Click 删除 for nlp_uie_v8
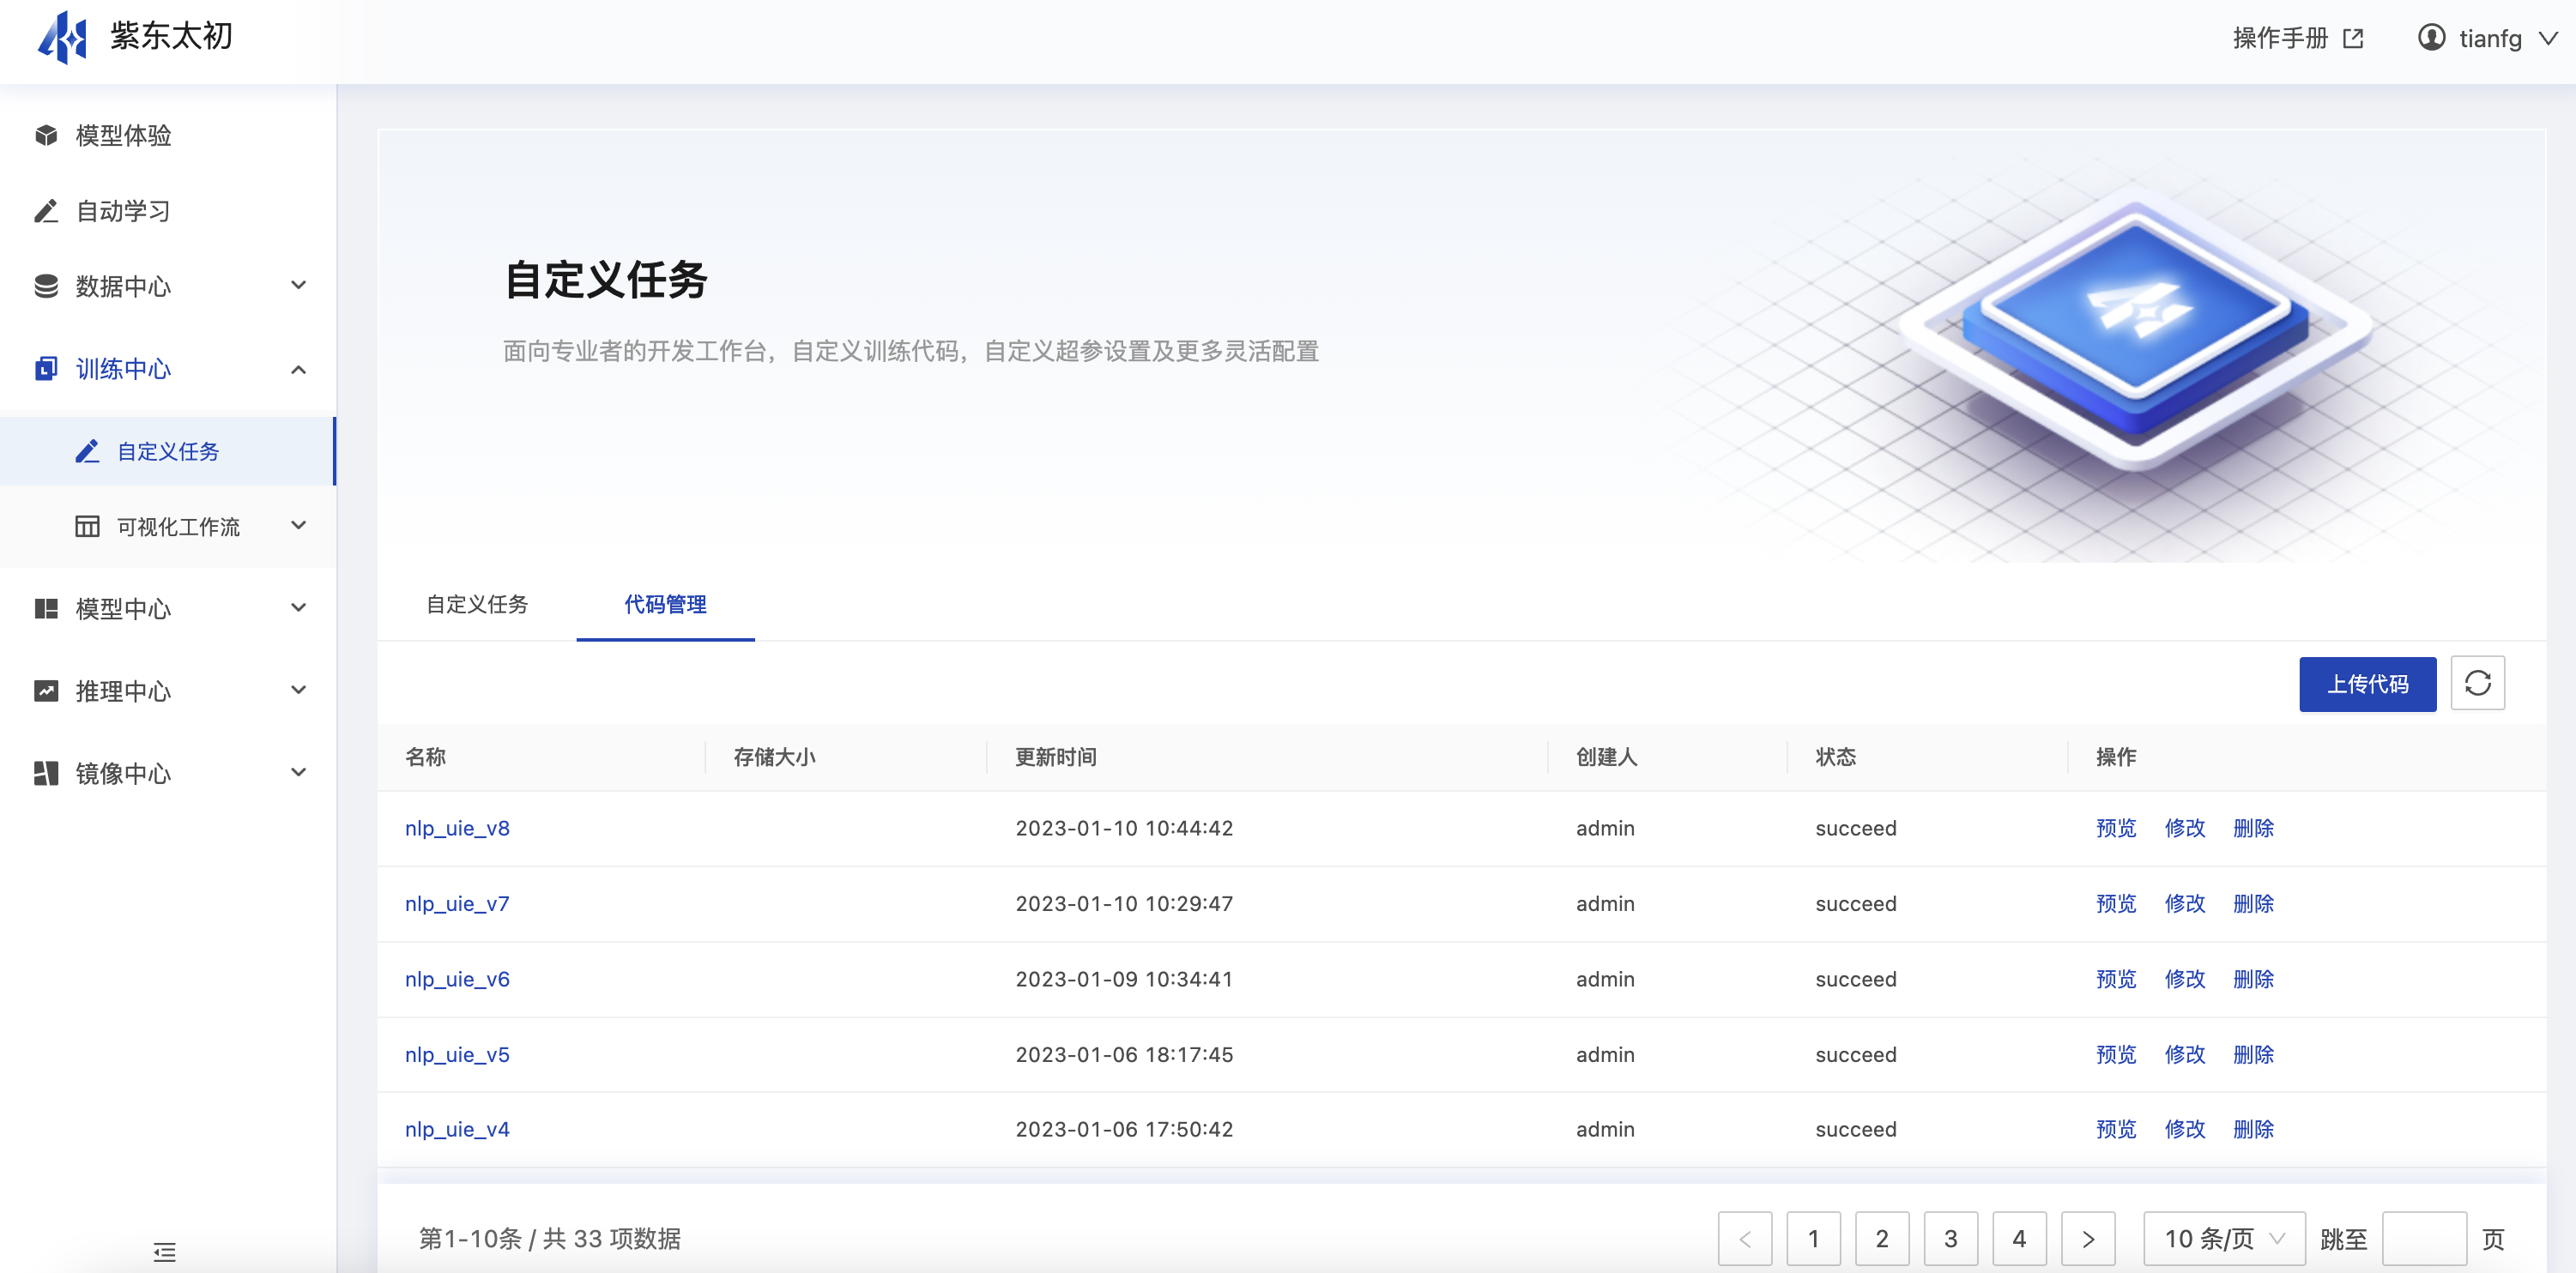Viewport: 2576px width, 1273px height. [2254, 828]
